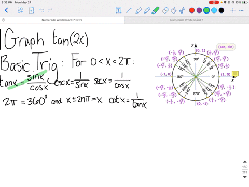Choose the green ink color
The height and width of the screenshot is (187, 249).
(206, 10)
